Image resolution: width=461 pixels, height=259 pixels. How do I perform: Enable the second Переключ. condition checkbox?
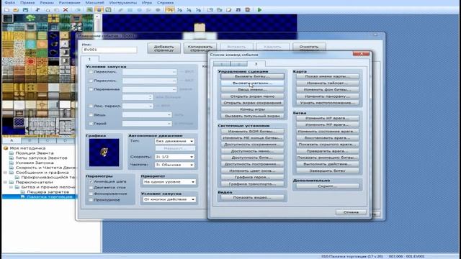(x=91, y=81)
